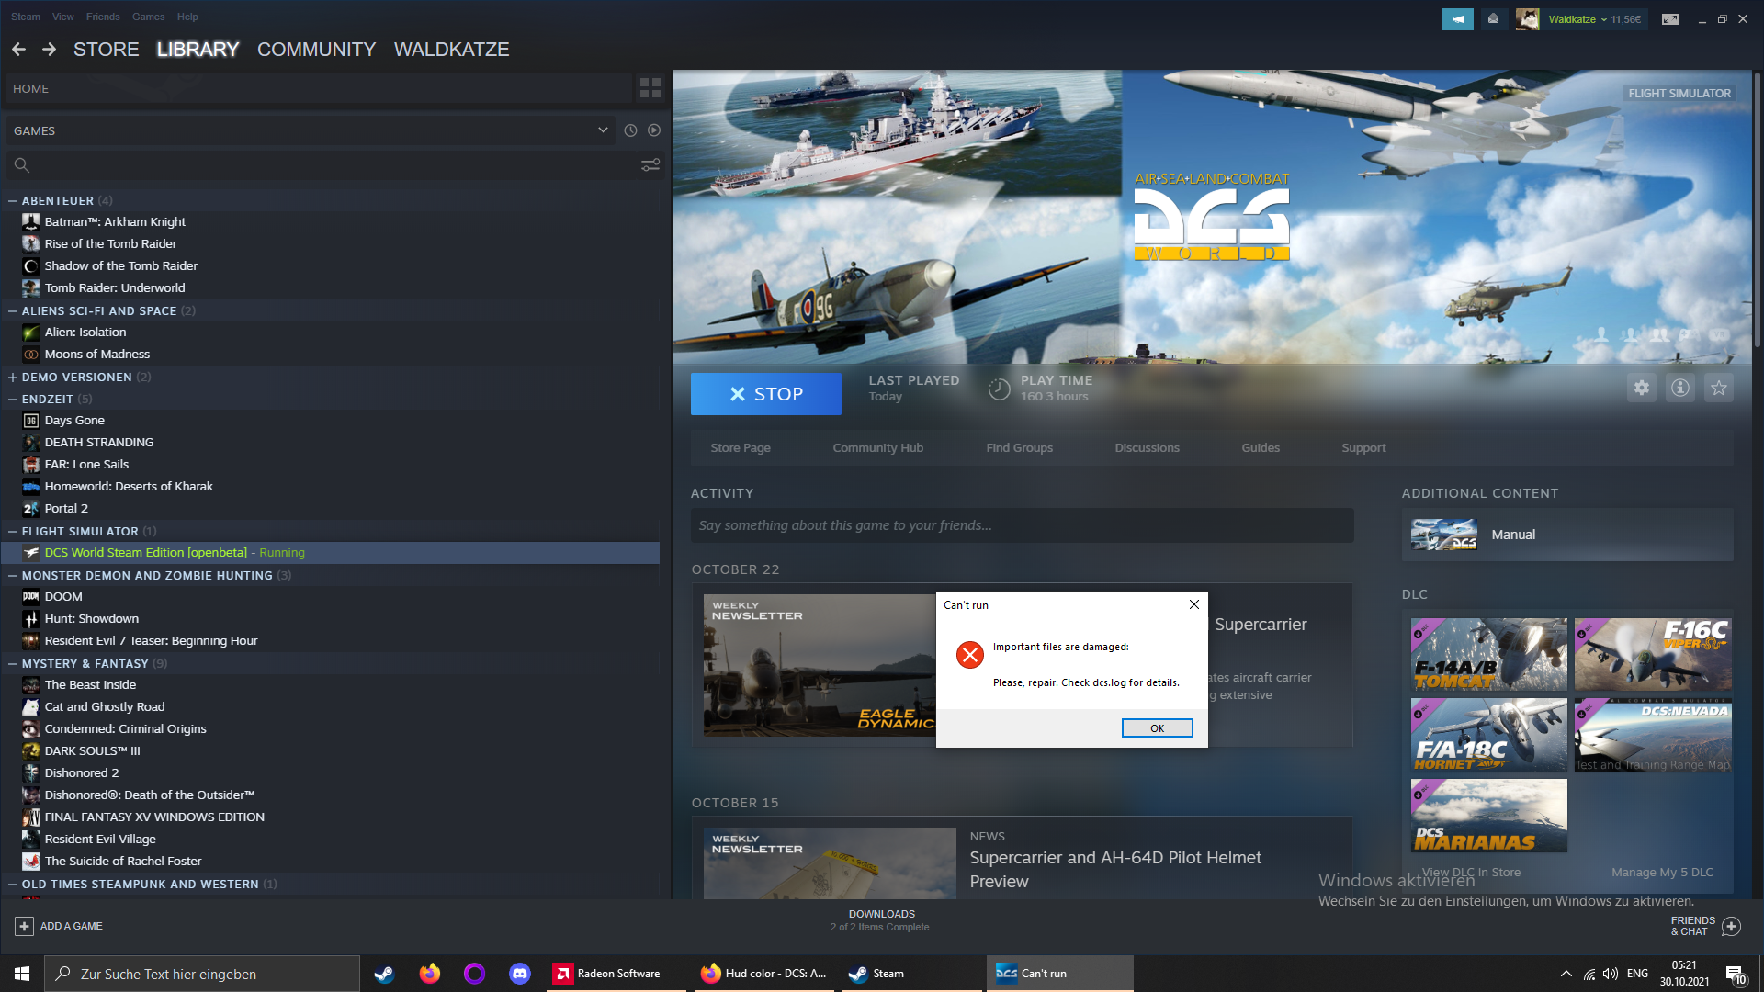The image size is (1764, 992).
Task: Click the DOWNLOADS status at bottom
Action: click(881, 920)
